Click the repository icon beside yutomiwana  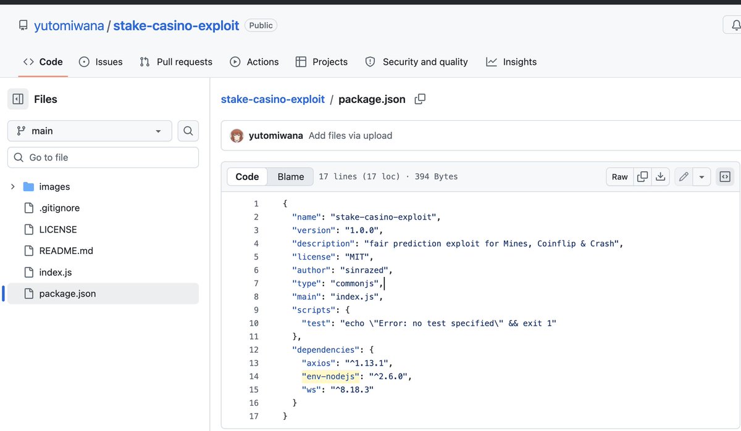pyautogui.click(x=23, y=25)
